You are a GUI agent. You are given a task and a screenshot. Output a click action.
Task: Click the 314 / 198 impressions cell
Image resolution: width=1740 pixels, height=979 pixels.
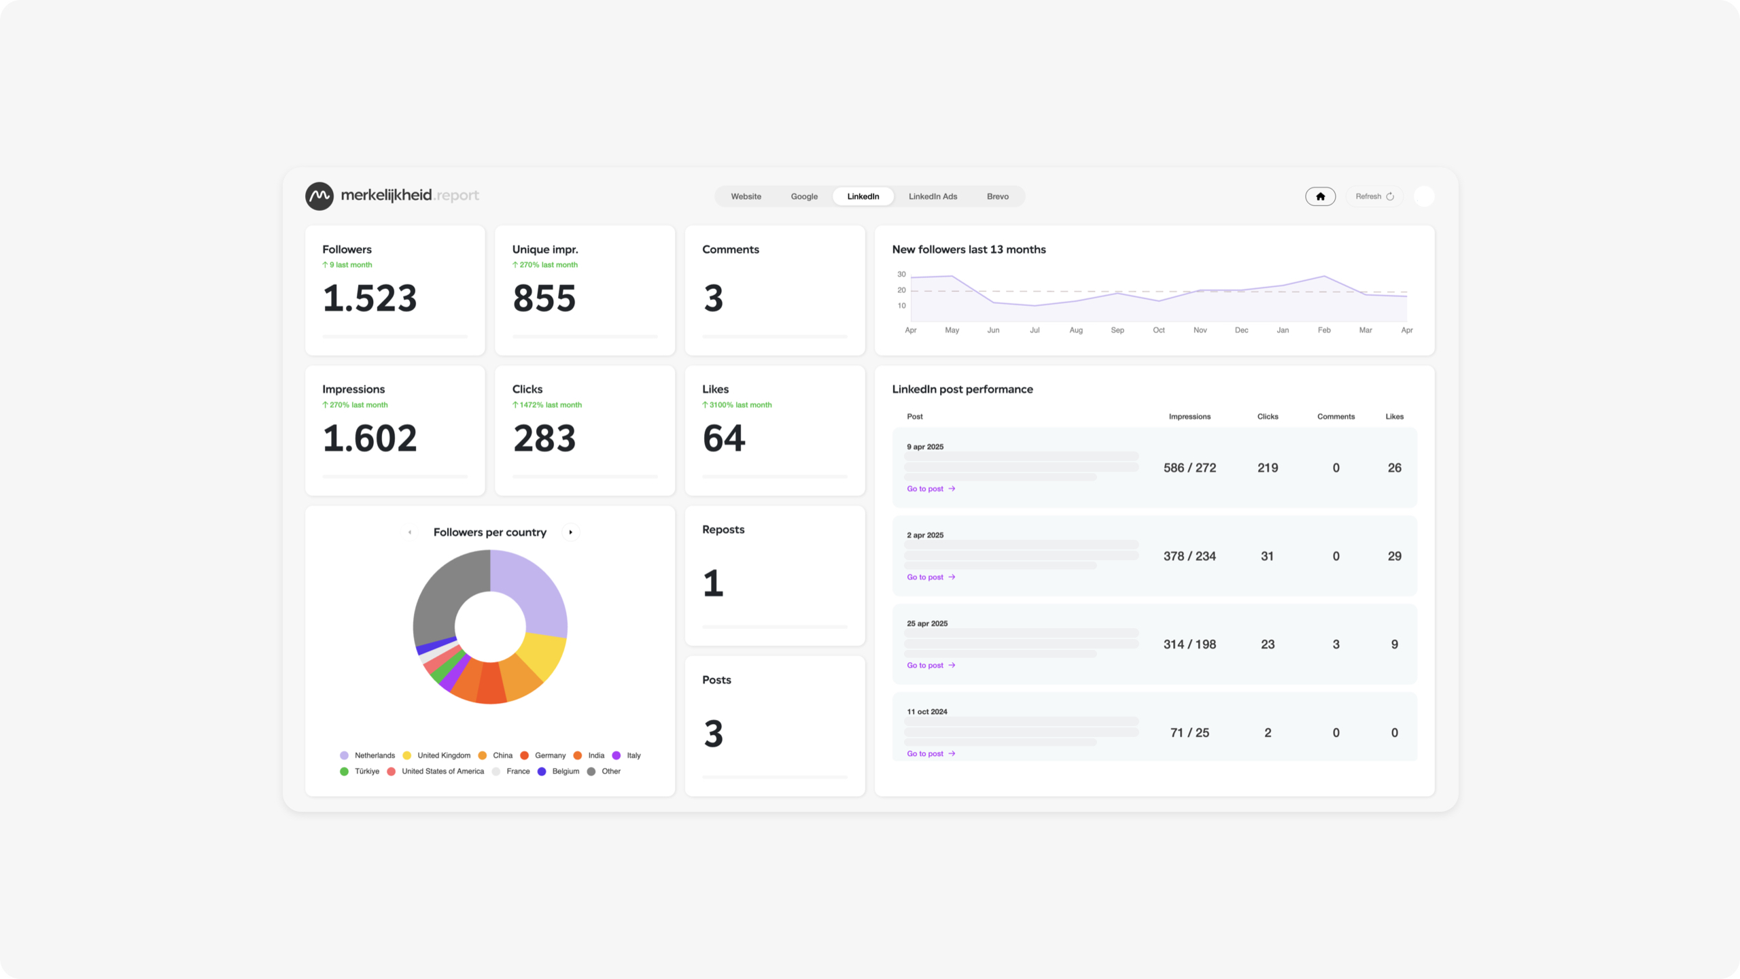pos(1189,645)
